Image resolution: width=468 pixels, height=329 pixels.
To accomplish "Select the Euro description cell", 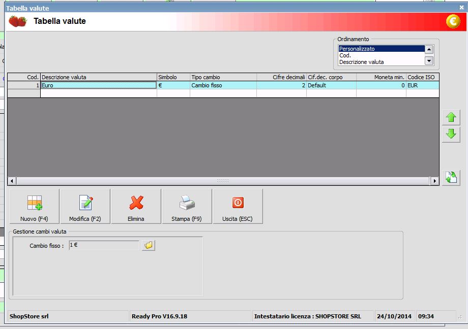I will pos(99,85).
